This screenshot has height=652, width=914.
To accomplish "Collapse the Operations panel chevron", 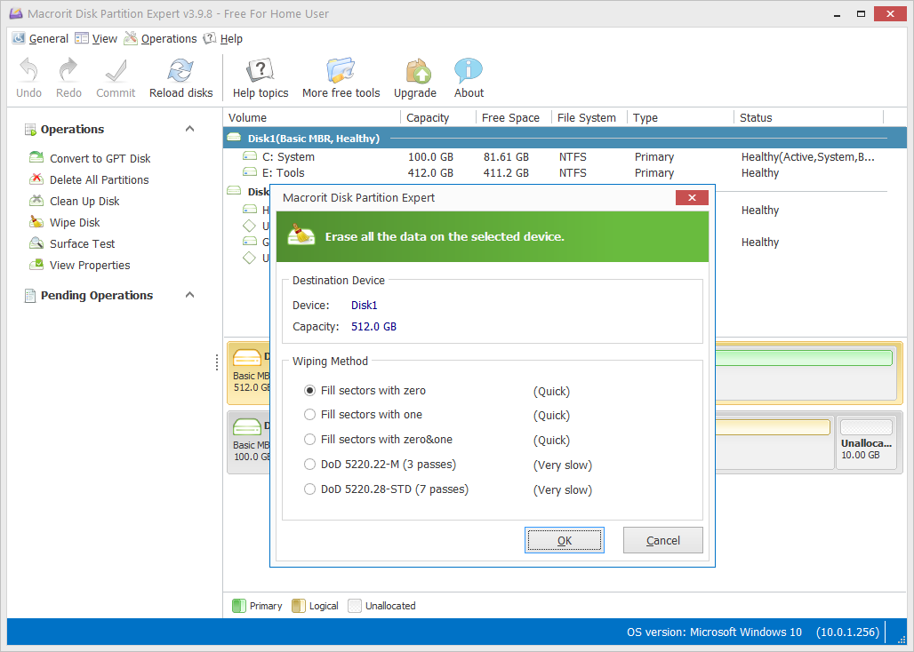I will coord(189,129).
